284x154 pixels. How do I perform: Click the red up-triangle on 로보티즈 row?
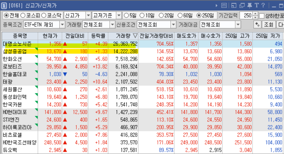tap(65, 66)
